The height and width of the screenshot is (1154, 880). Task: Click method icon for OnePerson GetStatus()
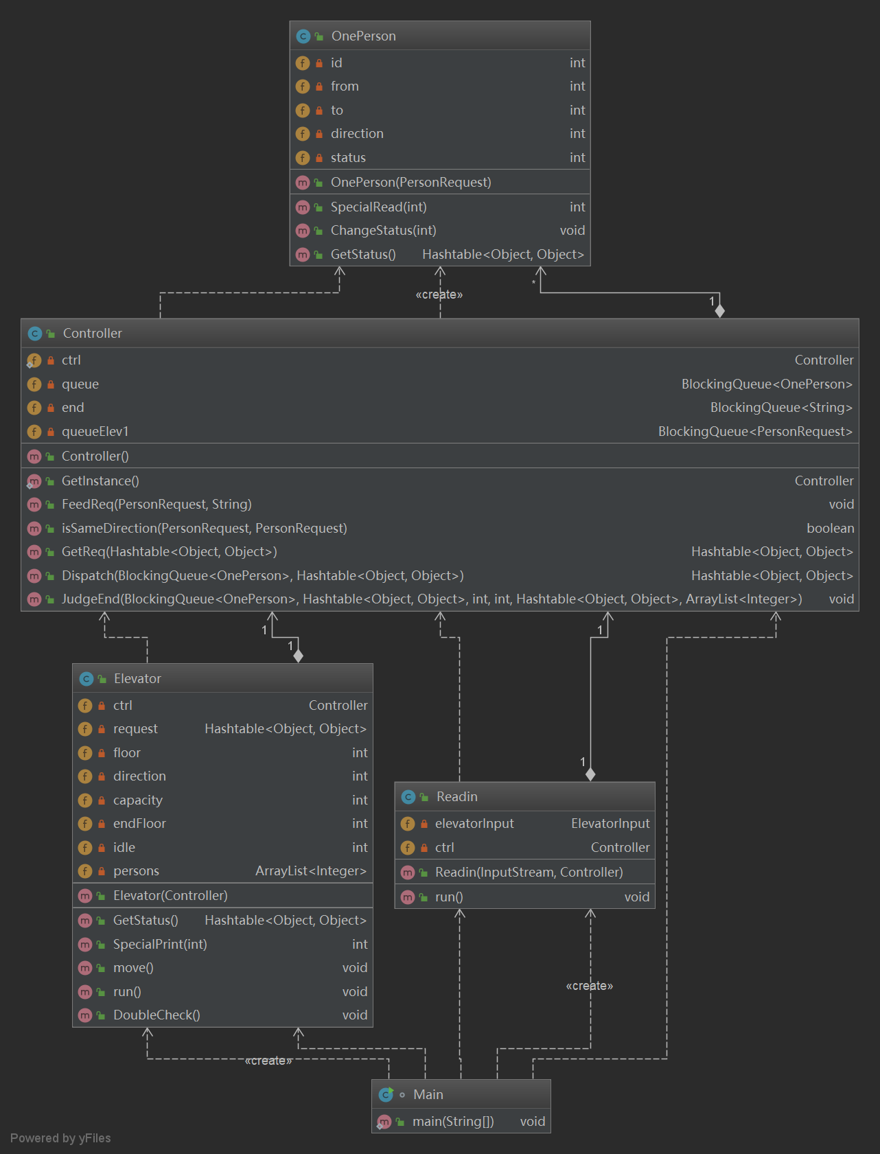coord(303,254)
